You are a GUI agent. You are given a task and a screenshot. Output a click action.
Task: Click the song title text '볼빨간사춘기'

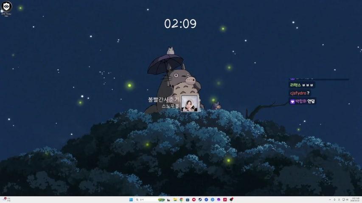coord(163,99)
